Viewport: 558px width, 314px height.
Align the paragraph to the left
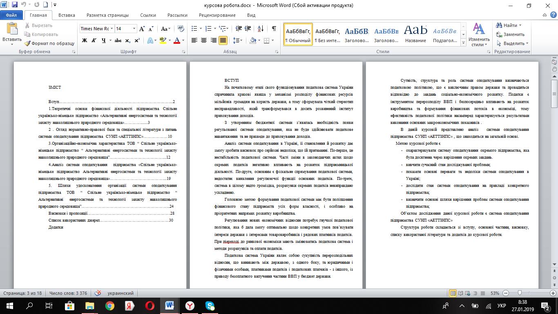tap(194, 40)
